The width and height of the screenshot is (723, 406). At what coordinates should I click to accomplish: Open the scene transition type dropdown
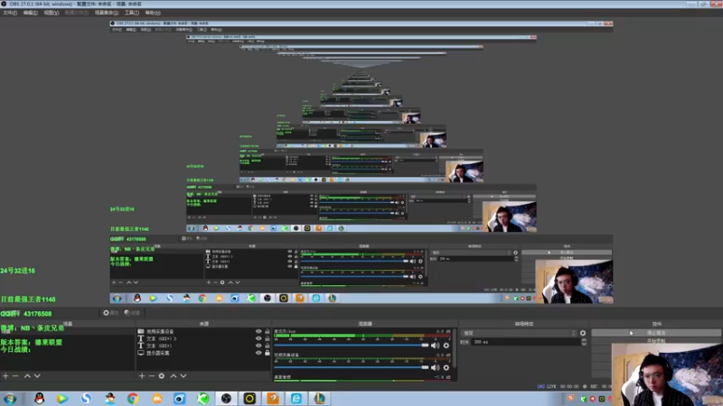pyautogui.click(x=519, y=333)
